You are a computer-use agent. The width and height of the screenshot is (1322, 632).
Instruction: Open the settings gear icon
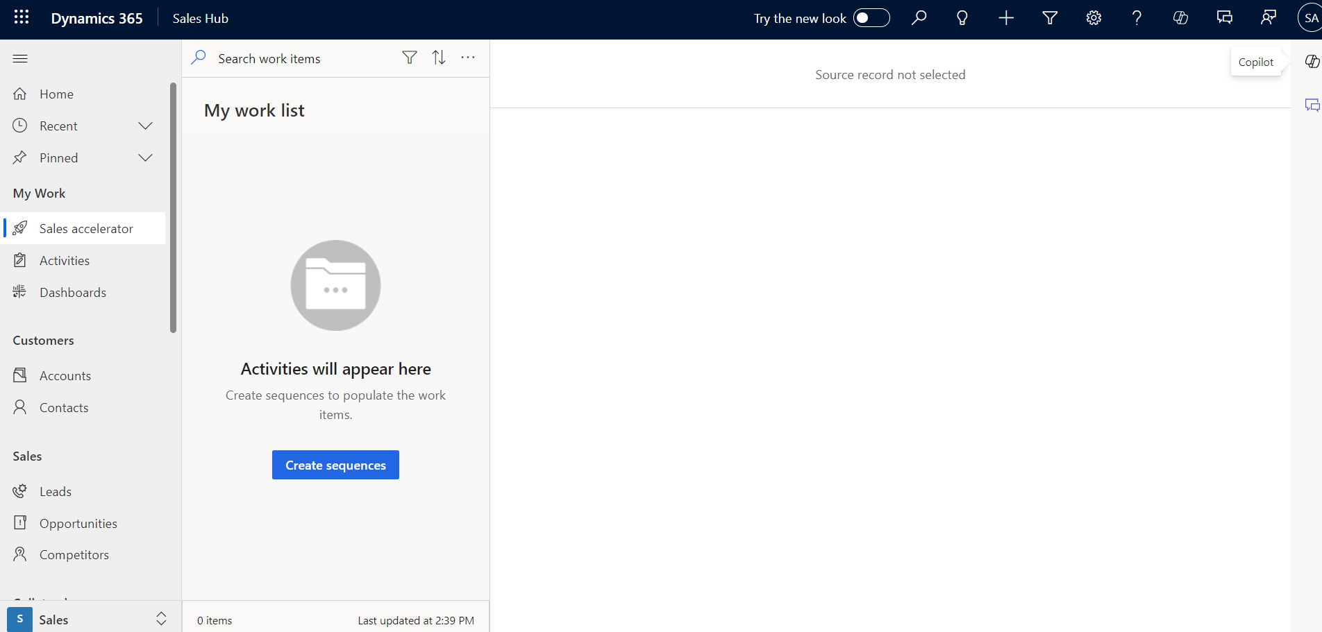(1093, 18)
